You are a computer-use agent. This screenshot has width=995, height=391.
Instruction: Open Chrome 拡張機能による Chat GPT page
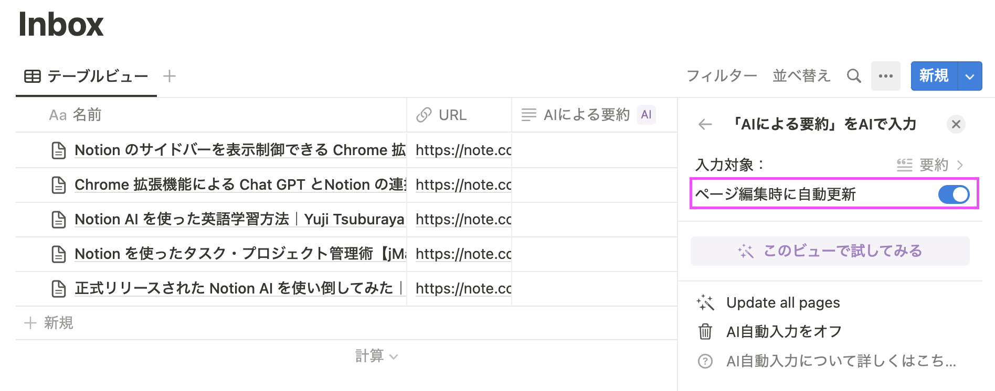click(x=240, y=184)
